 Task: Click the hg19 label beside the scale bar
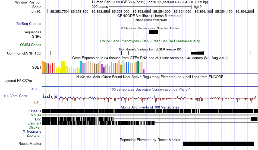pos(198,7)
